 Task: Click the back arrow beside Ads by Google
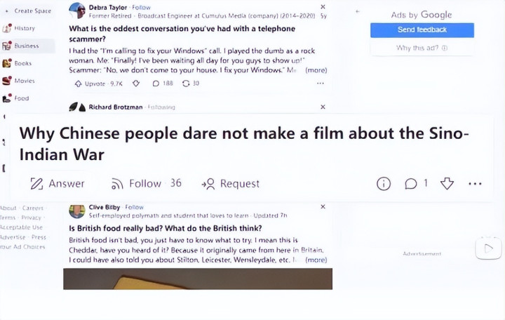point(358,11)
